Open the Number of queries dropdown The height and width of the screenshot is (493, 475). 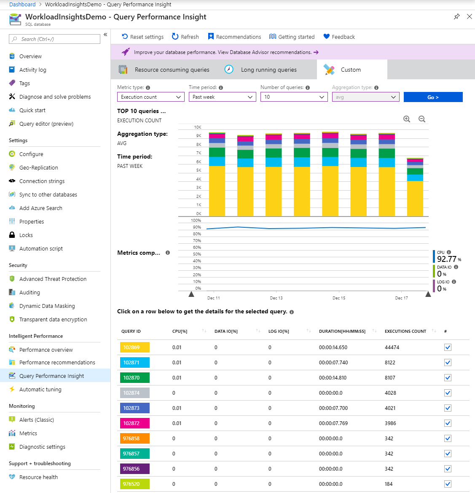[x=294, y=97]
